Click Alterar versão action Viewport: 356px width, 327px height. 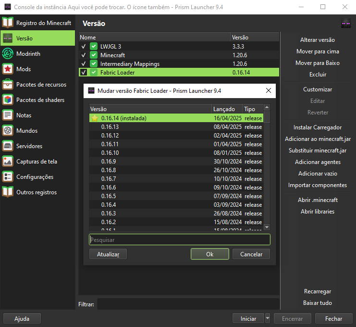318,40
